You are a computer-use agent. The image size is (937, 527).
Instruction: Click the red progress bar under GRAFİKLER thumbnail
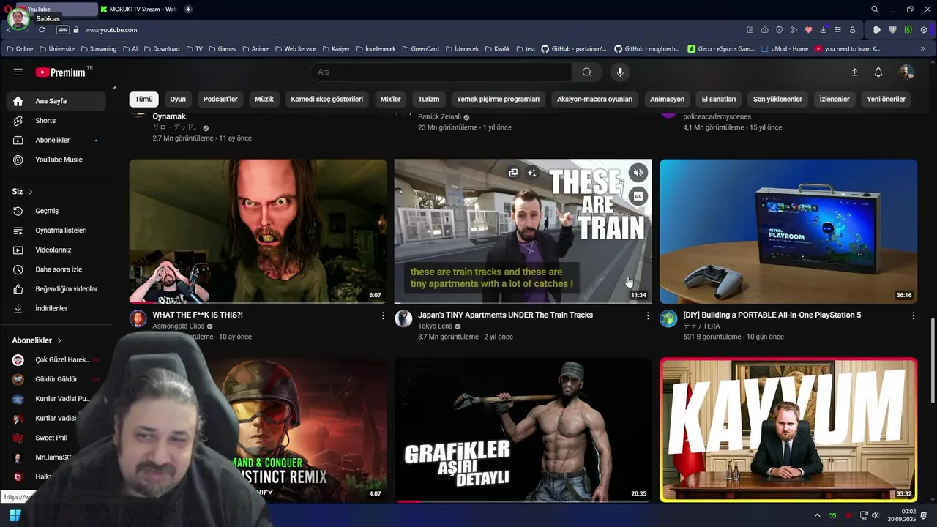click(x=408, y=501)
